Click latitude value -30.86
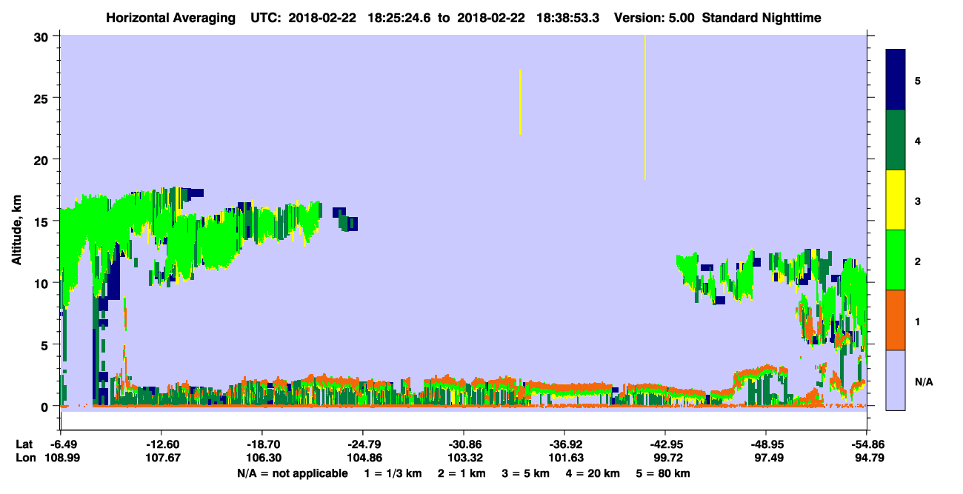Image resolution: width=963 pixels, height=494 pixels. click(x=464, y=444)
